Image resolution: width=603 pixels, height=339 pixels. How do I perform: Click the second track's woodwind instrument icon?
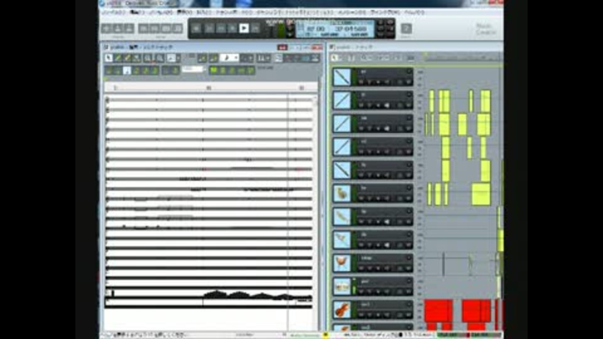click(342, 100)
